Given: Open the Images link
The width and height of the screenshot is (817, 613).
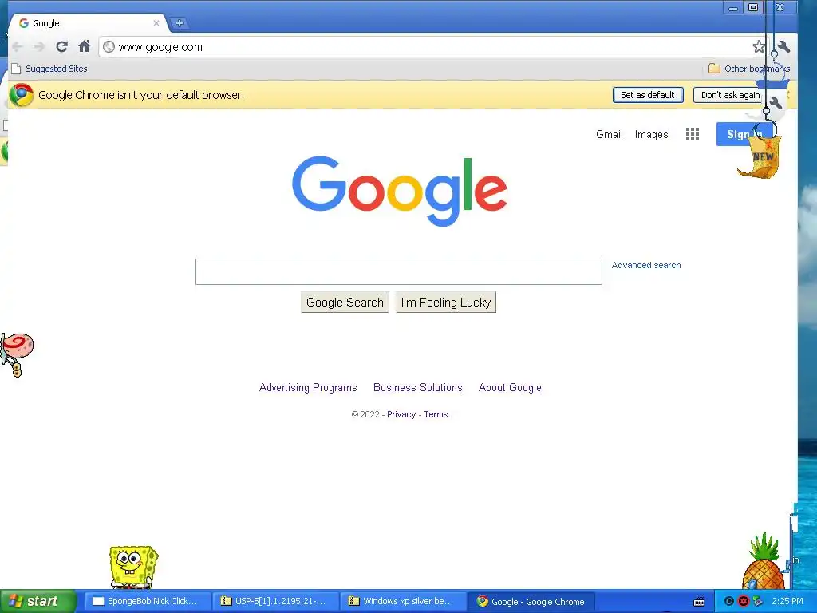Looking at the screenshot, I should click(651, 134).
